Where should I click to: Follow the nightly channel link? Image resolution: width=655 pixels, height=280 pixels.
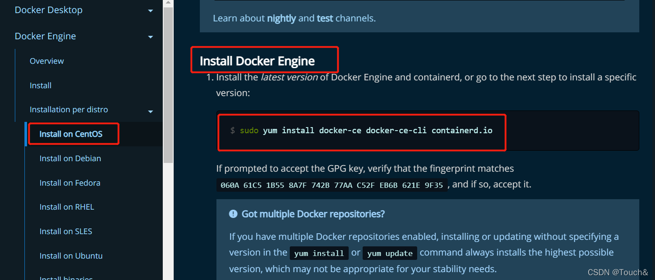point(281,18)
